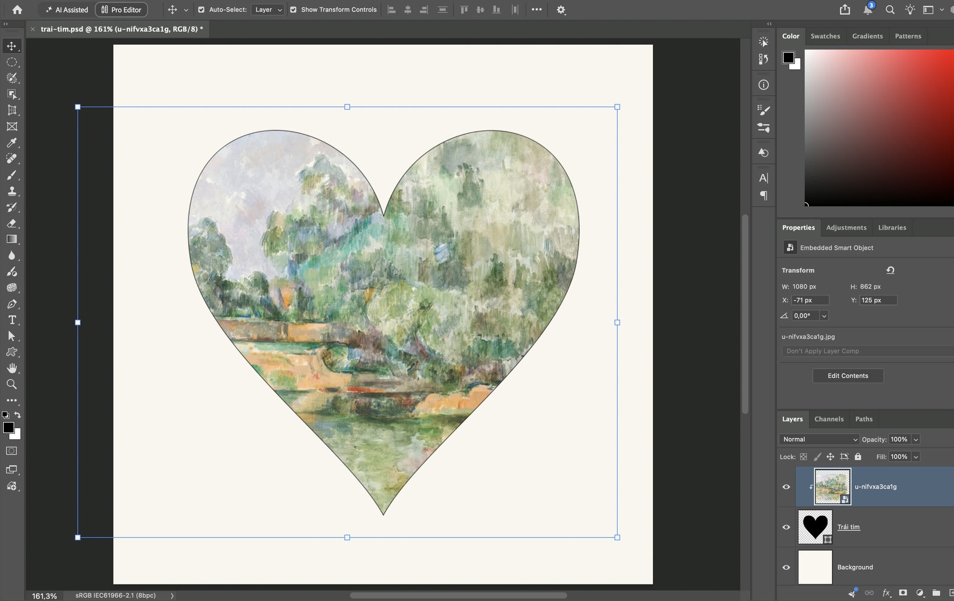
Task: Toggle Show Transform Controls checkbox
Action: coord(293,10)
